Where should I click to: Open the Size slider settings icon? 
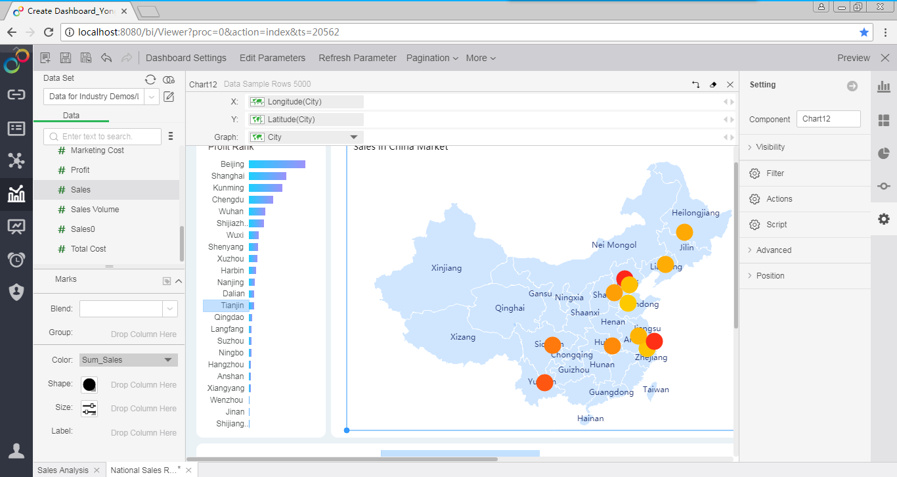click(x=89, y=409)
